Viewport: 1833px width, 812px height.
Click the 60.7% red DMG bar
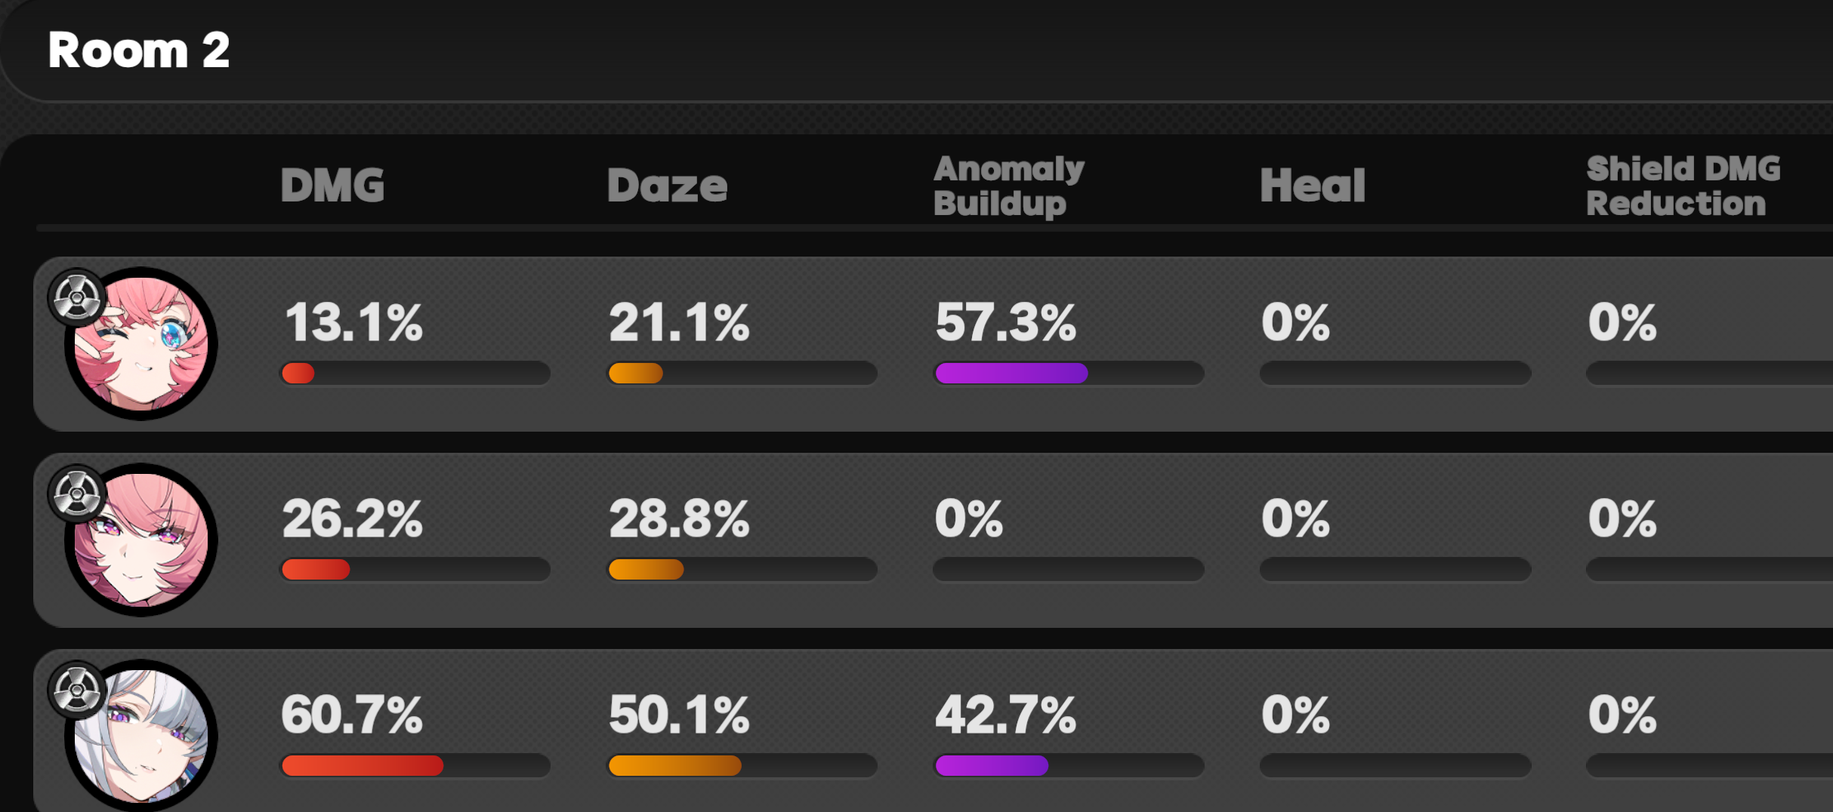click(x=415, y=765)
